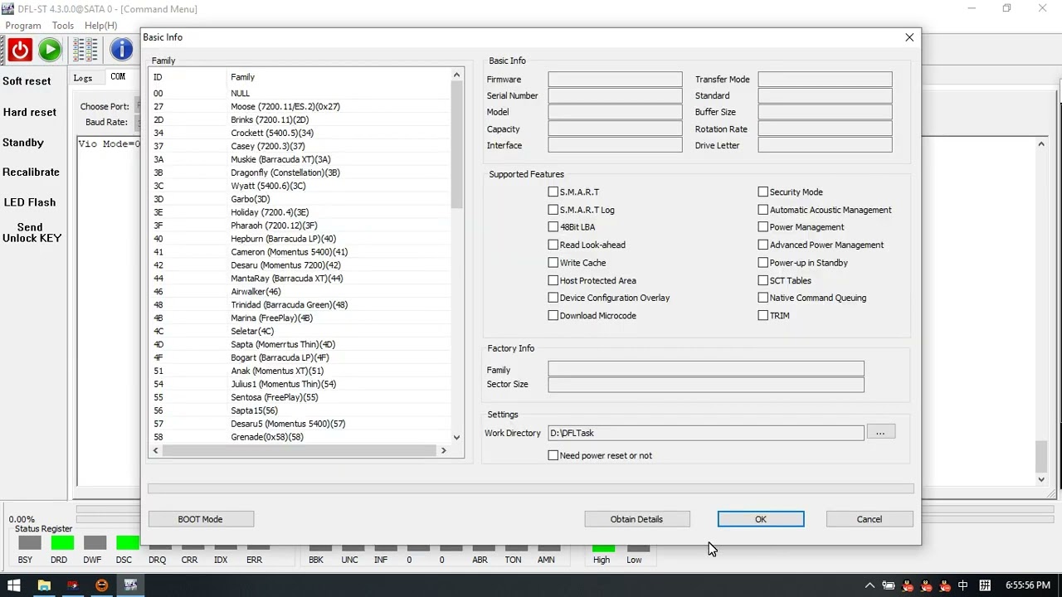
Task: Click the green DSC status indicator
Action: click(x=128, y=543)
